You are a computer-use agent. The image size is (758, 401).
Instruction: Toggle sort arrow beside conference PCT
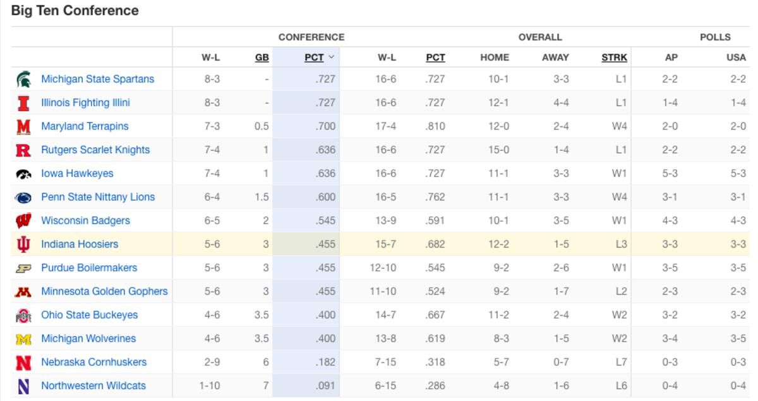click(332, 57)
